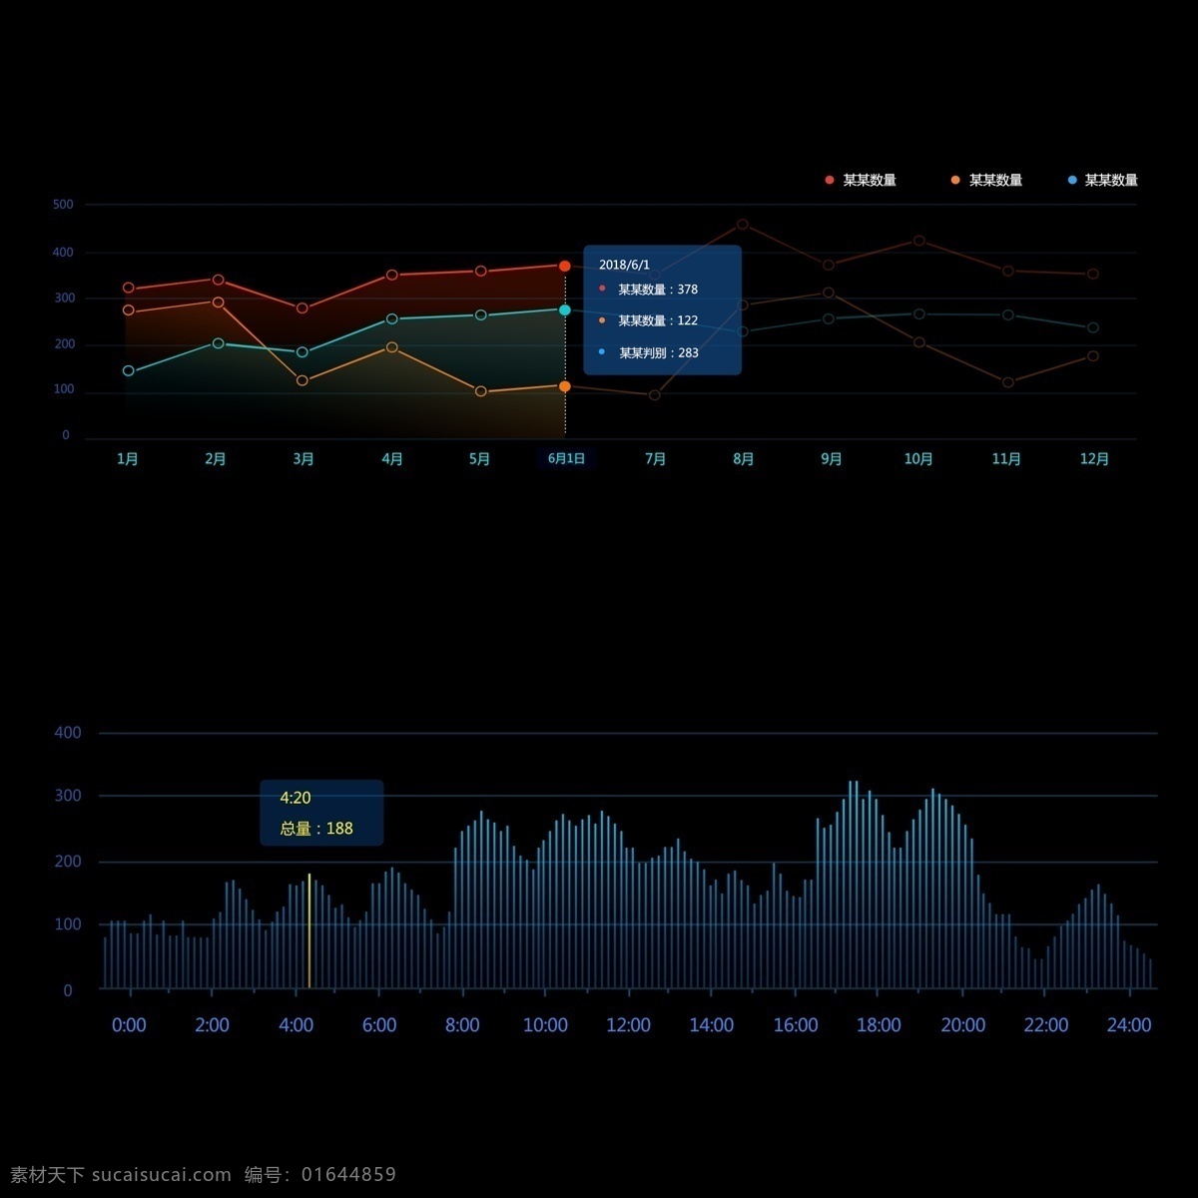Select the 9月 axis label
This screenshot has width=1198, height=1198.
(x=832, y=459)
